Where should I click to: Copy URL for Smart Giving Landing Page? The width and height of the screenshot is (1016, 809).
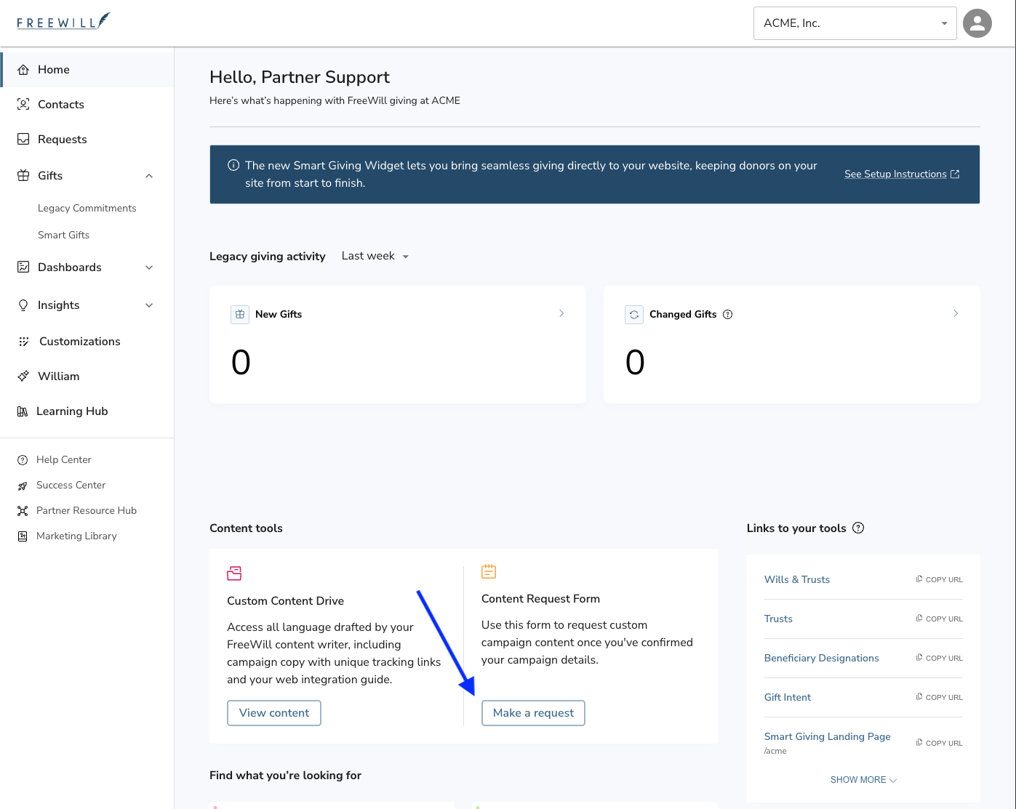(939, 744)
